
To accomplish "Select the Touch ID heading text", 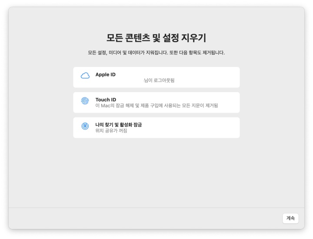I will click(106, 100).
